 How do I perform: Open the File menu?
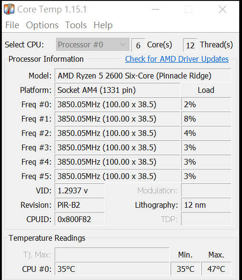pyautogui.click(x=12, y=25)
